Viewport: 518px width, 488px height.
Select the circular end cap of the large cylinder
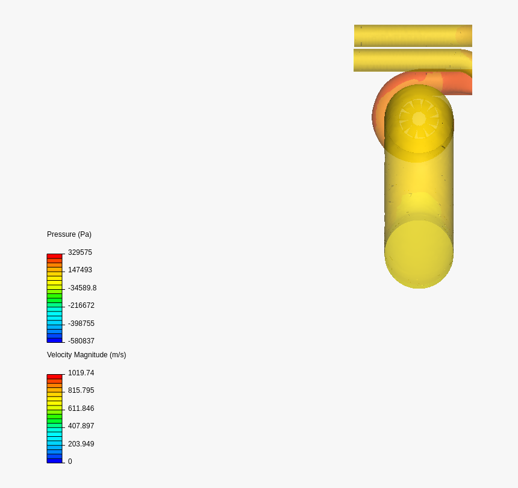[x=419, y=254]
